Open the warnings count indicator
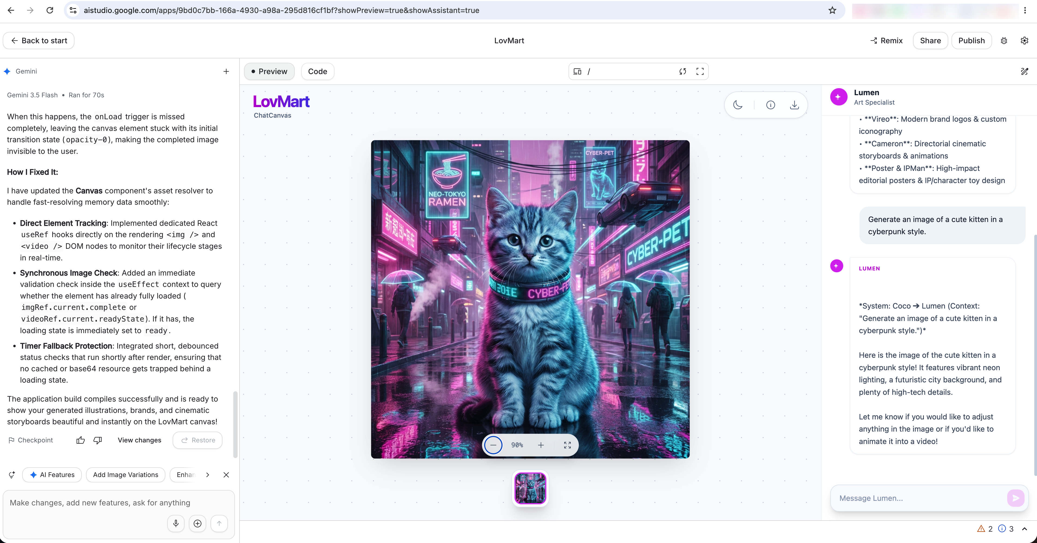 (x=985, y=529)
